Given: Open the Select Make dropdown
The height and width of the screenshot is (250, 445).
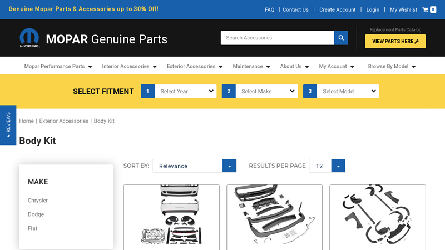Looking at the screenshot, I should tap(266, 91).
